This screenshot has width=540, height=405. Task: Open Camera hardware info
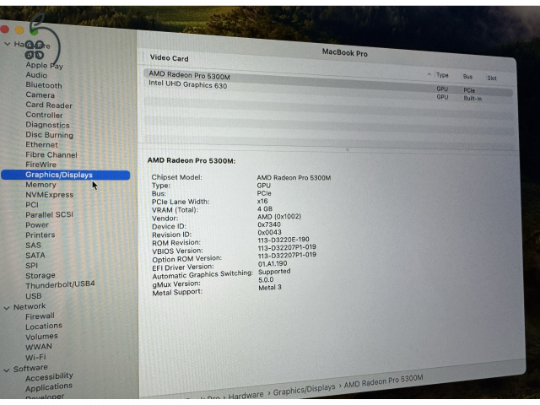click(x=40, y=95)
